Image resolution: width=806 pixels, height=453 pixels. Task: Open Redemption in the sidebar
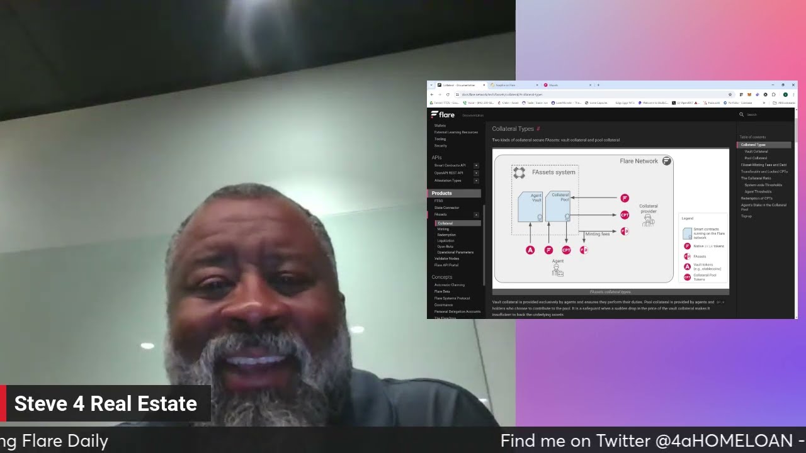coord(446,235)
